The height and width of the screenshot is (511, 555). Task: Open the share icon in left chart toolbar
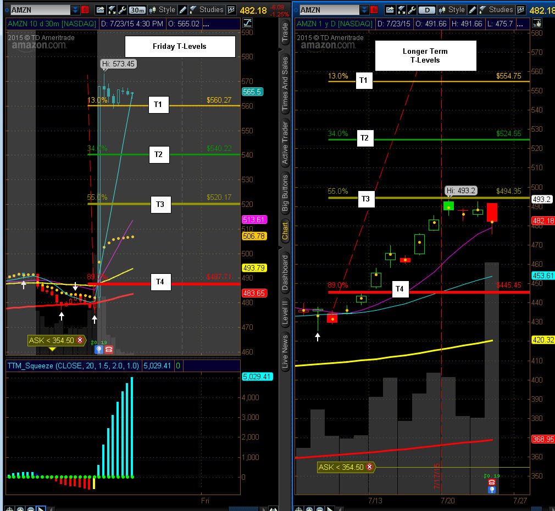[101, 10]
